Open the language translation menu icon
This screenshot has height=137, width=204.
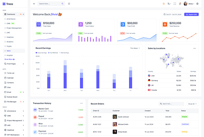tap(169, 4)
